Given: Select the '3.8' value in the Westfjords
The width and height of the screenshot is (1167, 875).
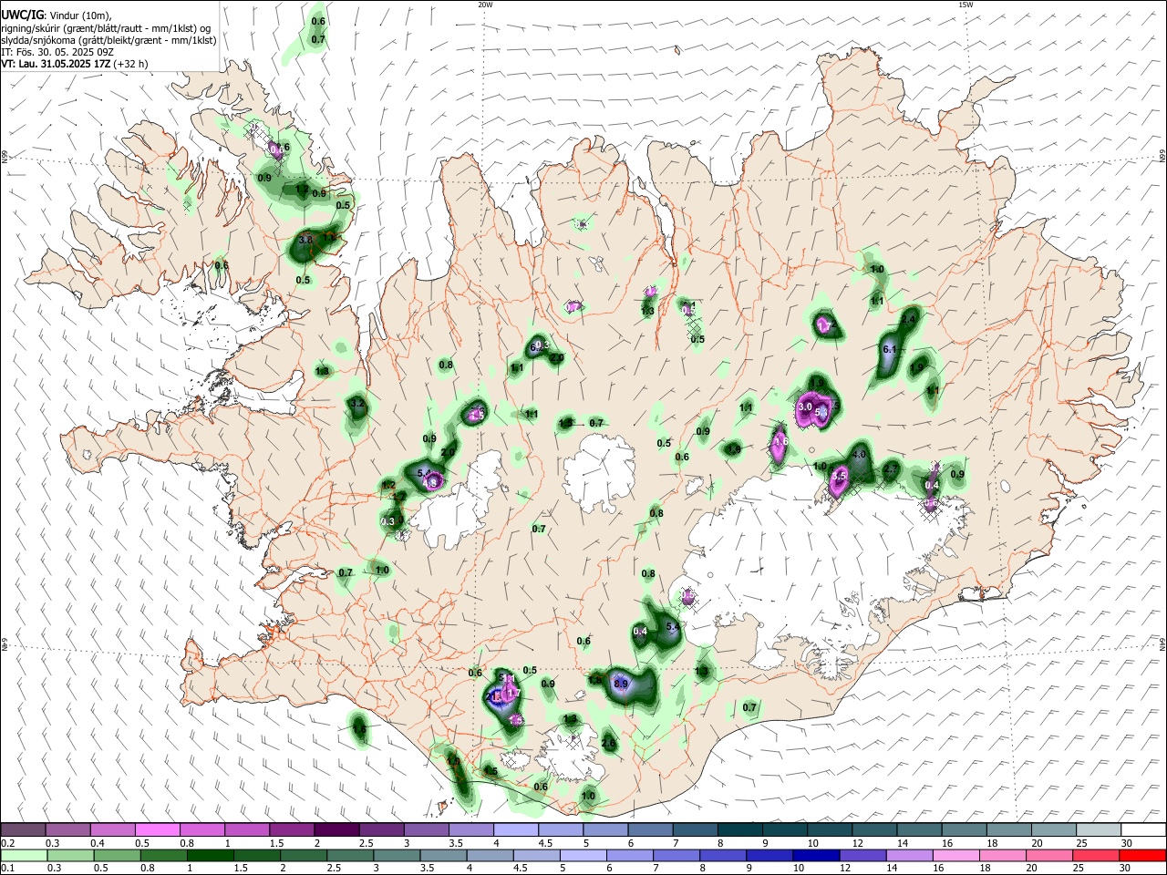Looking at the screenshot, I should 306,240.
